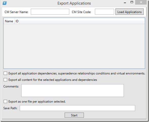
Task: Sort the list by ID column header
Action: point(17,21)
